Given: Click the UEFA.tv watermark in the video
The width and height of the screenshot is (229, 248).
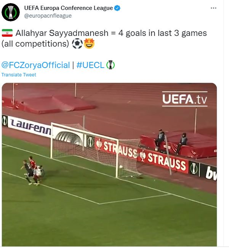Looking at the screenshot, I should point(185,99).
